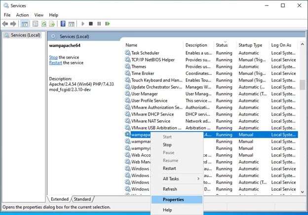
Task: Click the wampapache64 heading in details pane
Action: pyautogui.click(x=65, y=45)
